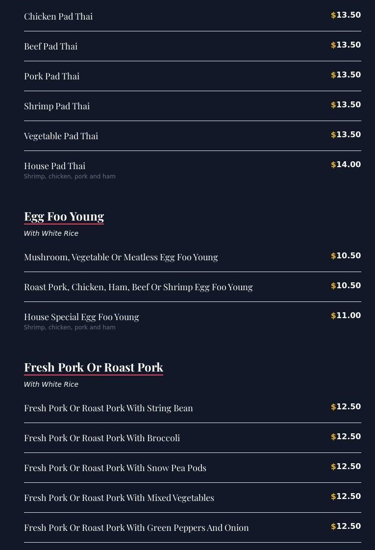Open Pork With Mixed Vegetables item
This screenshot has height=550, width=375.
pos(119,498)
